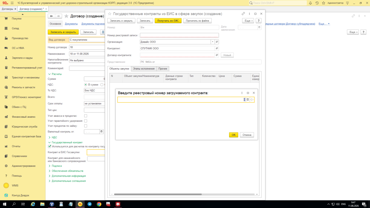370x208 pixels.
Task: Click Получить из ЕИС button
Action: pyautogui.click(x=168, y=21)
